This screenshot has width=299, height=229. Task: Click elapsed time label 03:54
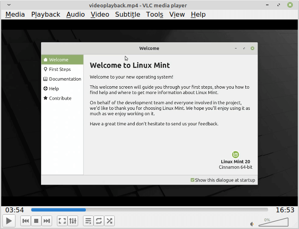coord(15,210)
